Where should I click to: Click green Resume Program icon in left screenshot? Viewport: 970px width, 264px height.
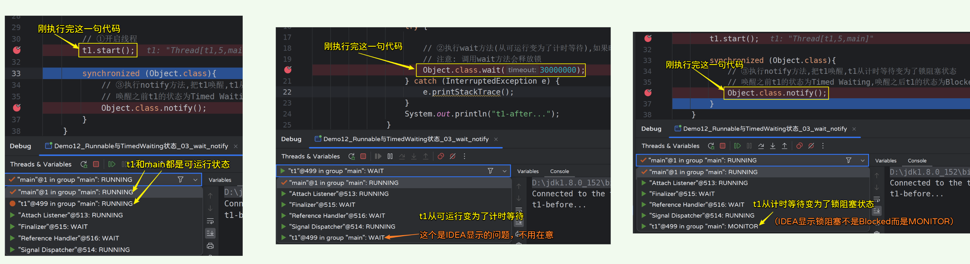click(x=111, y=164)
